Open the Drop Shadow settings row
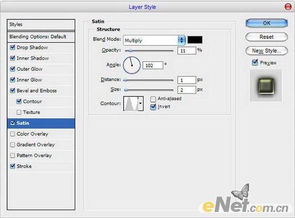Viewport: 295px width, 218px height. [x=41, y=47]
